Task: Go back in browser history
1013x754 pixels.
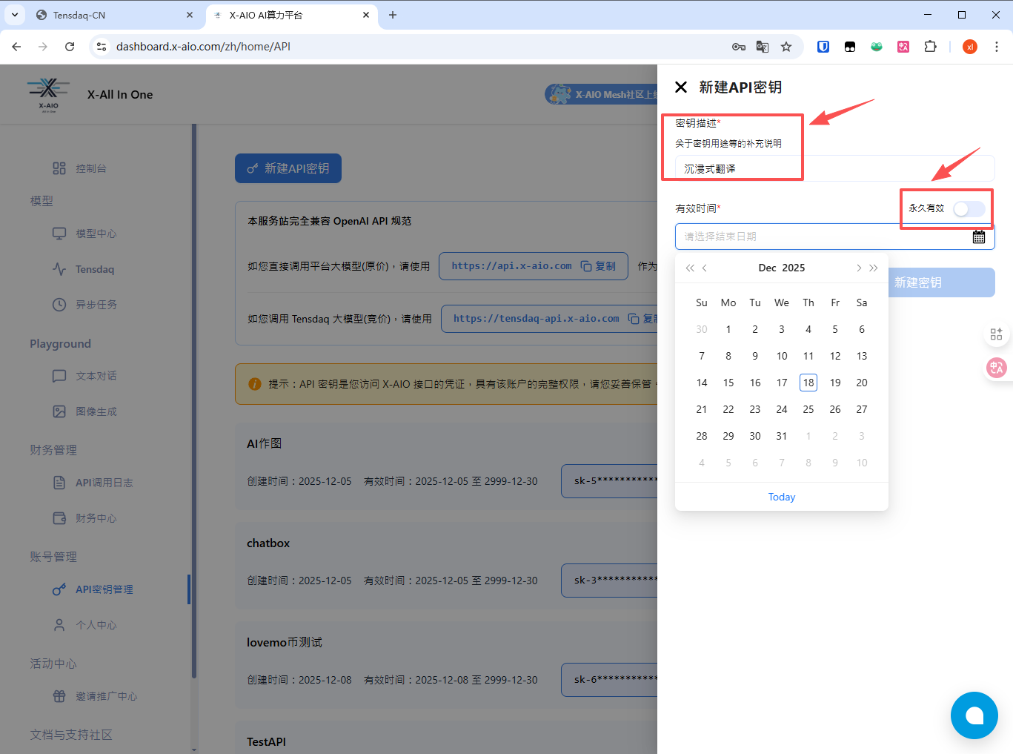Action: click(16, 47)
